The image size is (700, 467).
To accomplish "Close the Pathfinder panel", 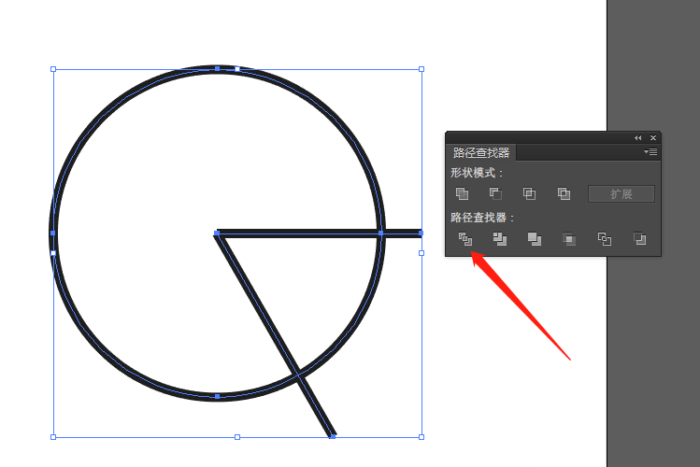I will [653, 138].
